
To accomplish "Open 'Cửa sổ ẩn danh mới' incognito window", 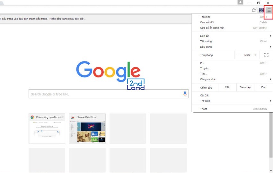I will click(233, 28).
